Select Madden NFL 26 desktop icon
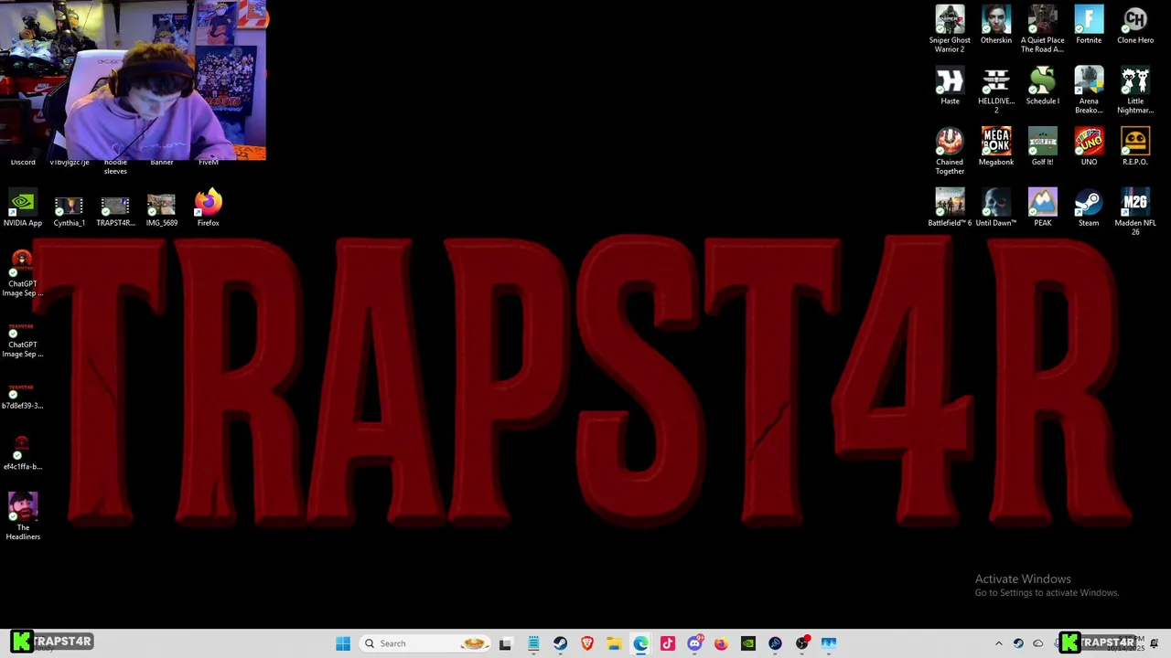Image resolution: width=1171 pixels, height=658 pixels. [1135, 212]
